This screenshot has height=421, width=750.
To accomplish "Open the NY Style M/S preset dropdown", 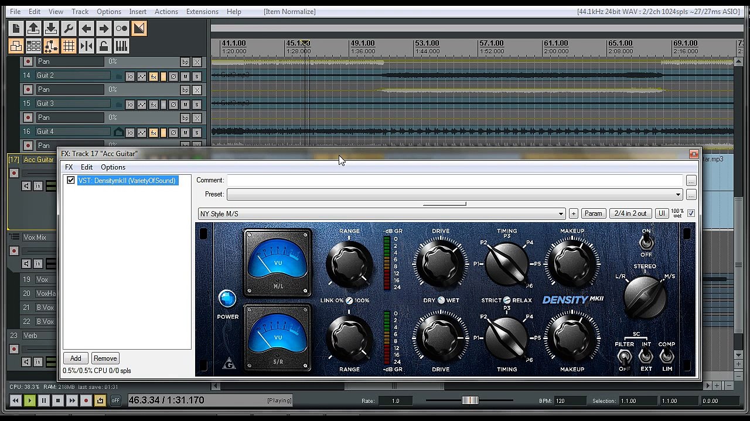I will coord(381,214).
